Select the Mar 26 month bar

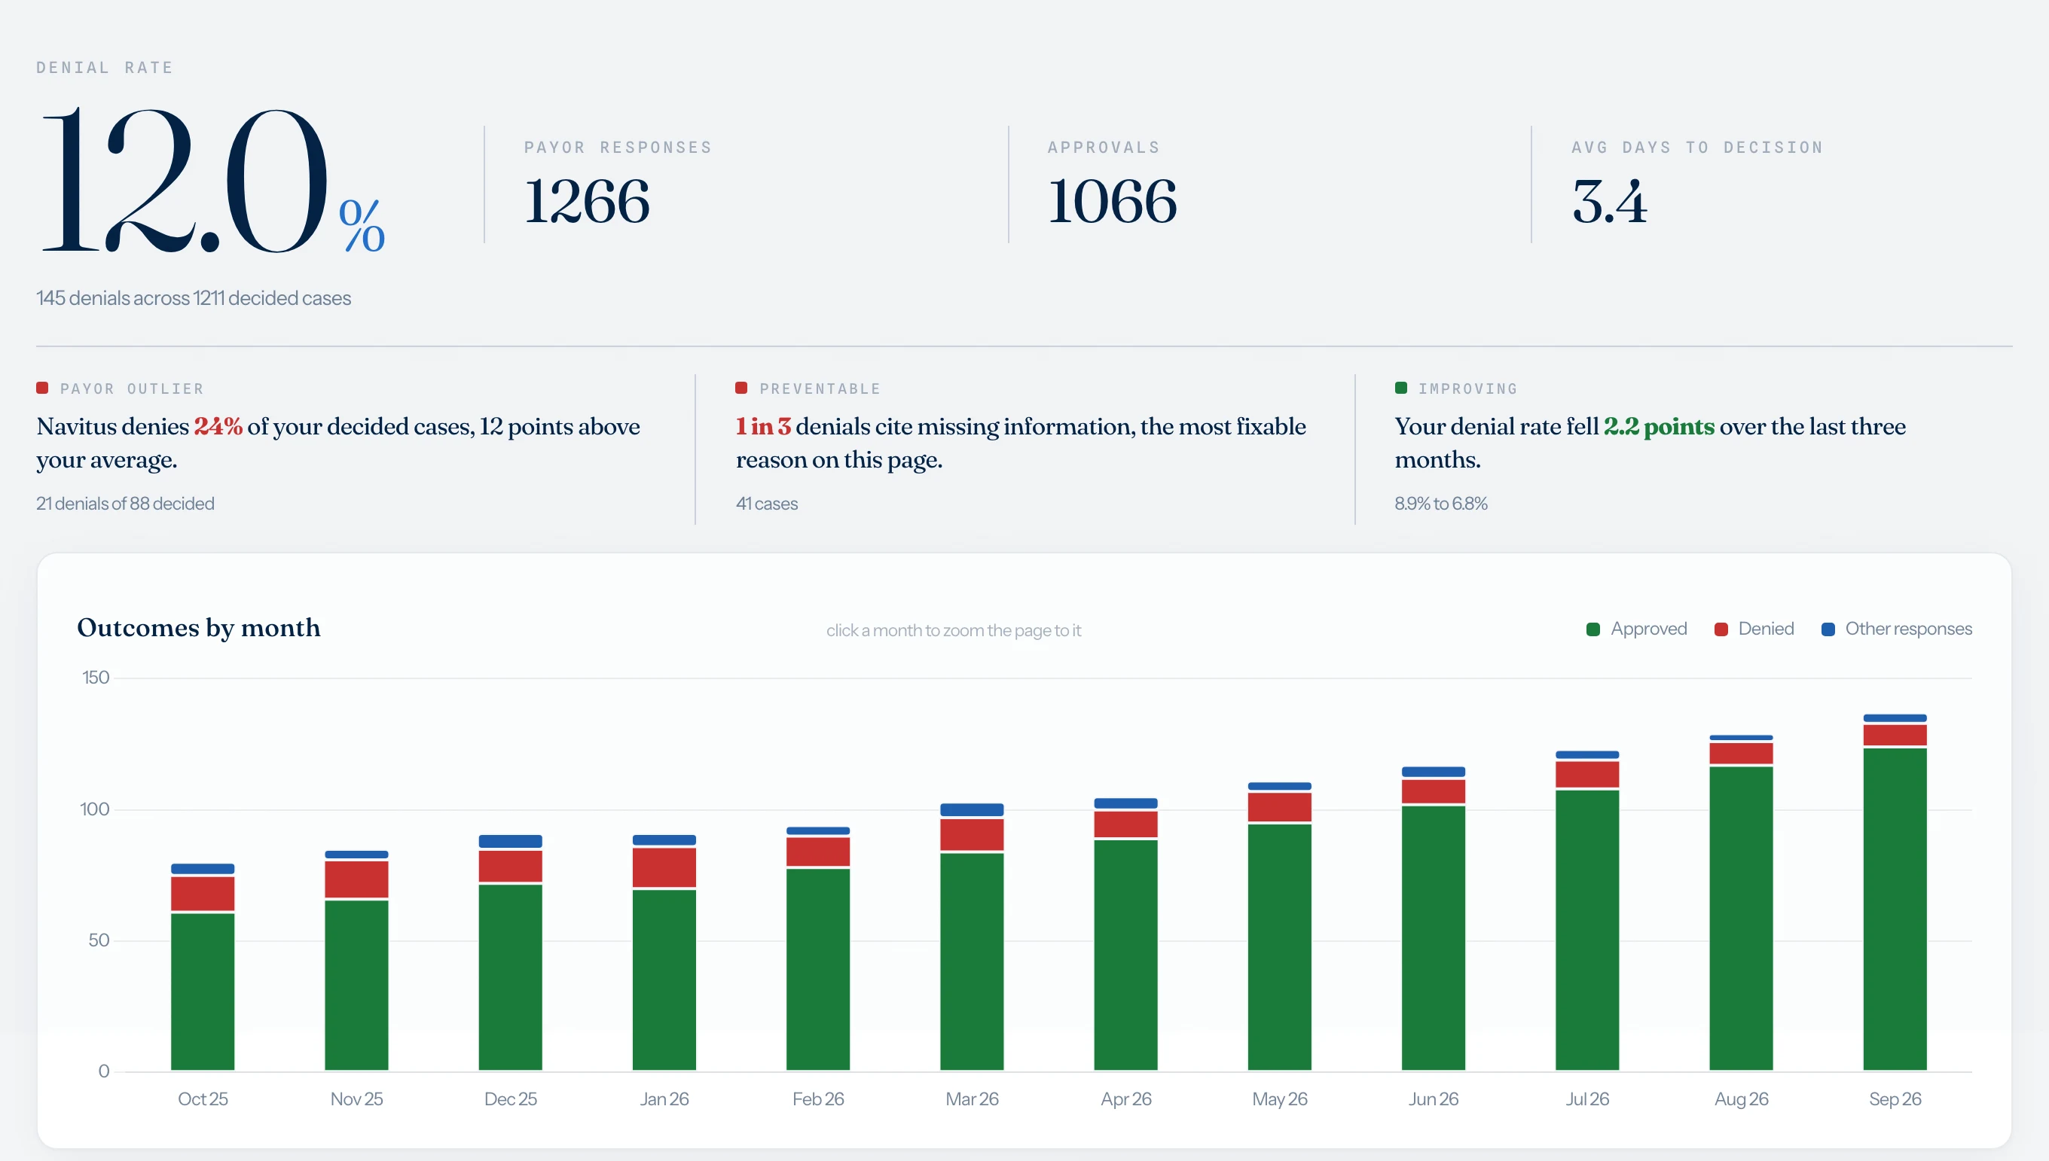(973, 937)
